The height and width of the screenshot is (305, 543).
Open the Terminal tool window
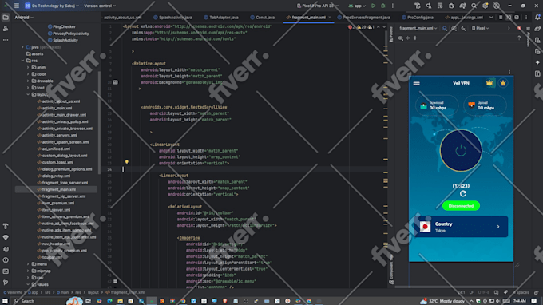[x=6, y=271]
